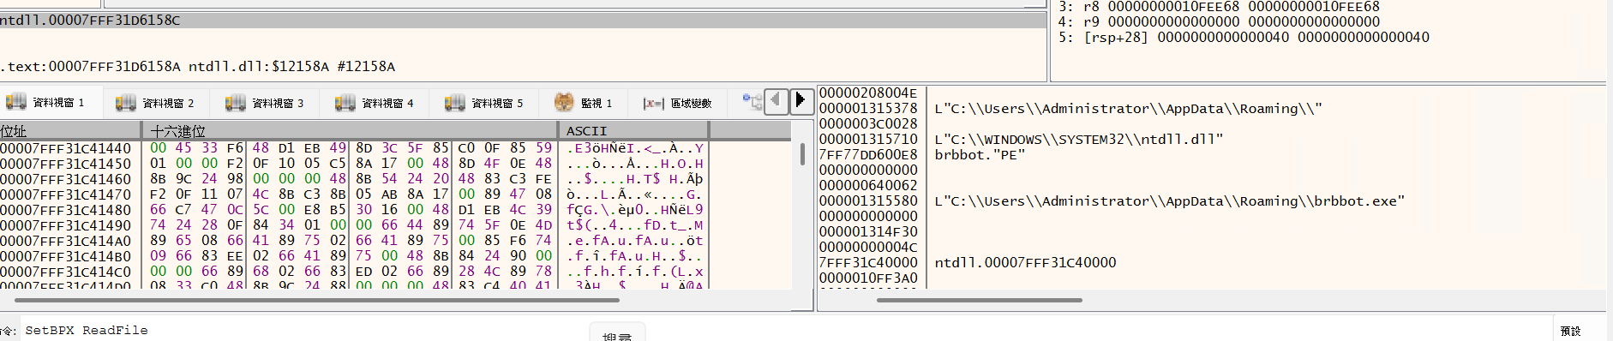Viewport: 1613px width, 341px height.
Task: Select dump address row 00007FFF31C41440
Action: [66, 148]
